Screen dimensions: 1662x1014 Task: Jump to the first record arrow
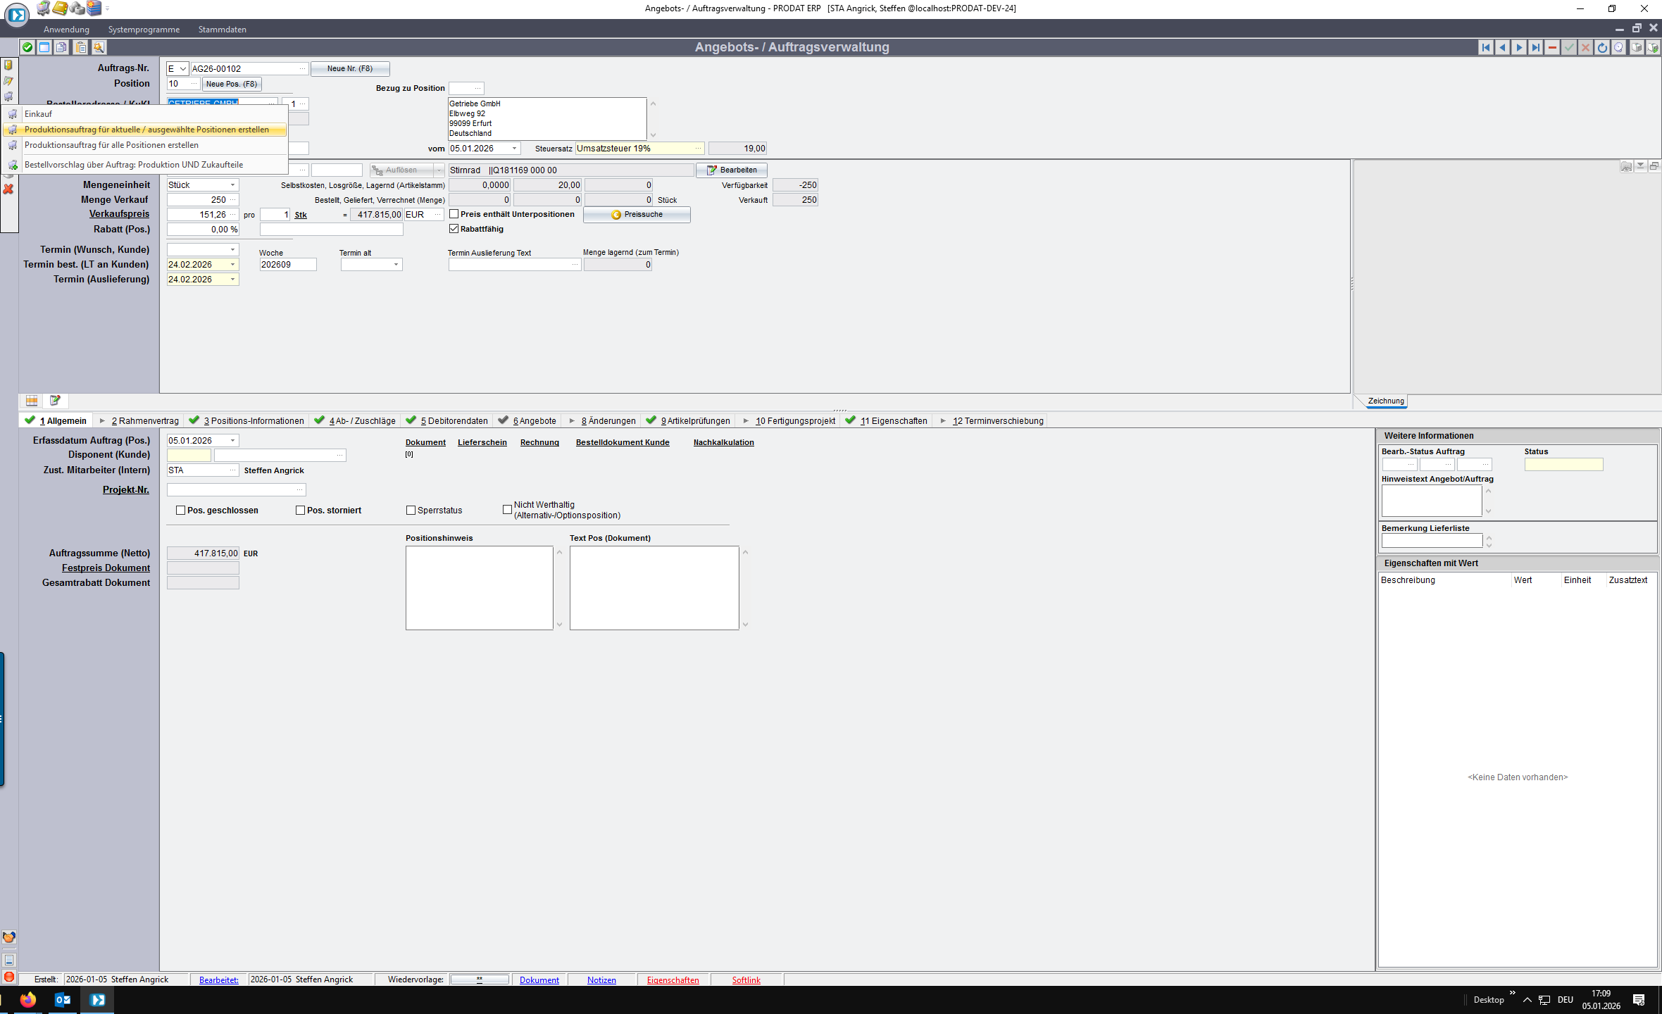[x=1485, y=47]
